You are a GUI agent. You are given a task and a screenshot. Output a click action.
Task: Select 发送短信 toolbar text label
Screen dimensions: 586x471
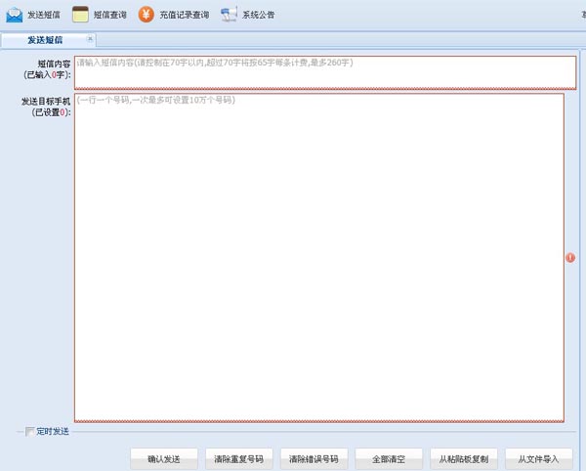[x=44, y=16]
